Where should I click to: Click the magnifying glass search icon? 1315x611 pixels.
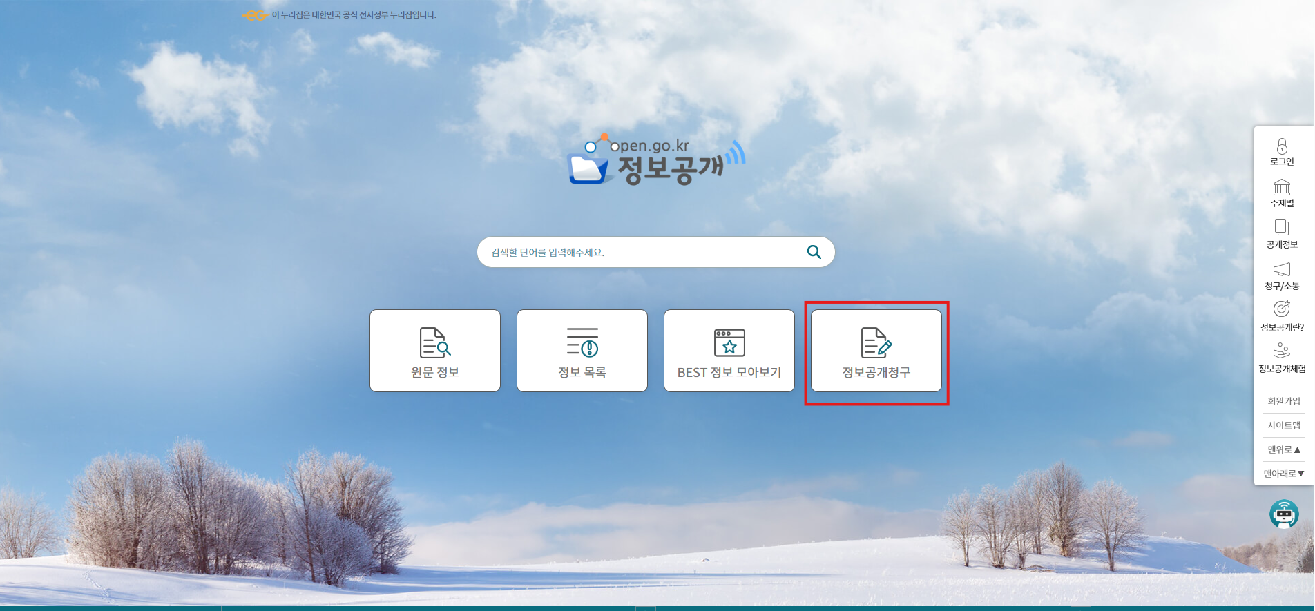pos(814,252)
